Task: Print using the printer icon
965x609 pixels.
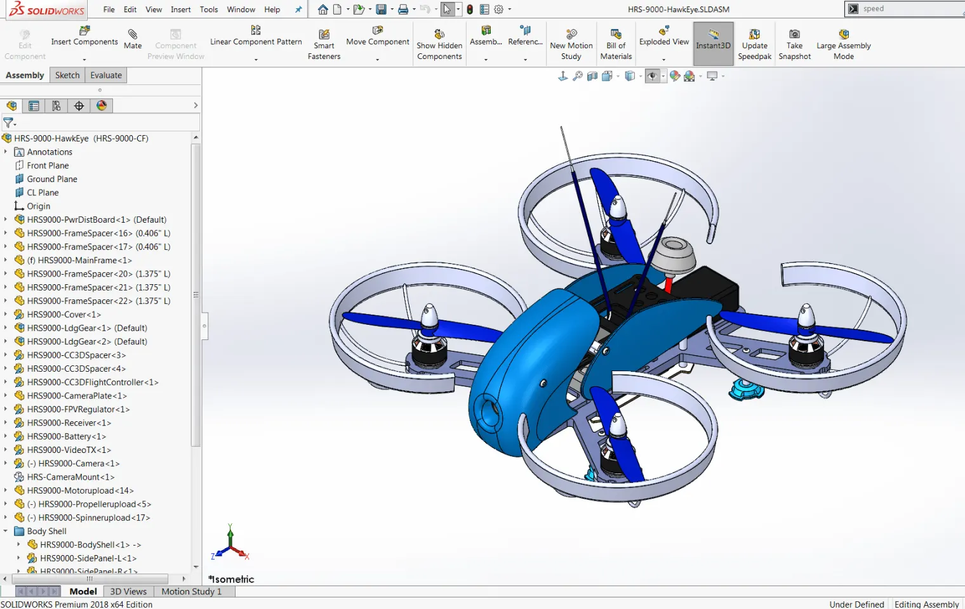Action: click(403, 10)
